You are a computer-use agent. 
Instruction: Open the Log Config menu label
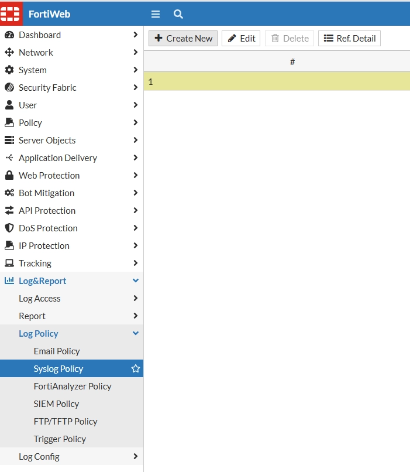coord(39,457)
